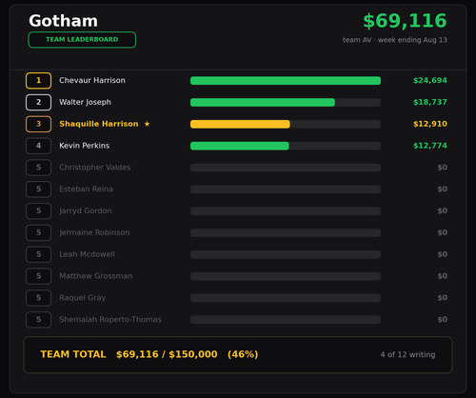Screen dimensions: 476x398
Task: Click Raquel Gray's $0 amount
Action: pyautogui.click(x=443, y=298)
